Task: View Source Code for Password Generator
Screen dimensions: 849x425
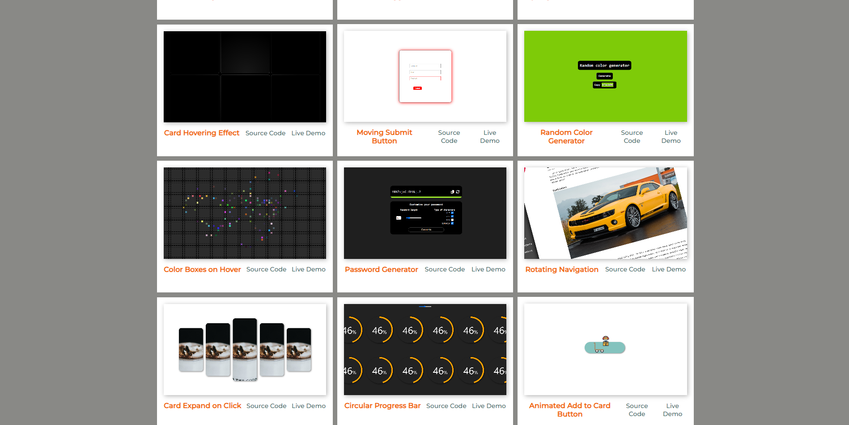Action: [445, 269]
